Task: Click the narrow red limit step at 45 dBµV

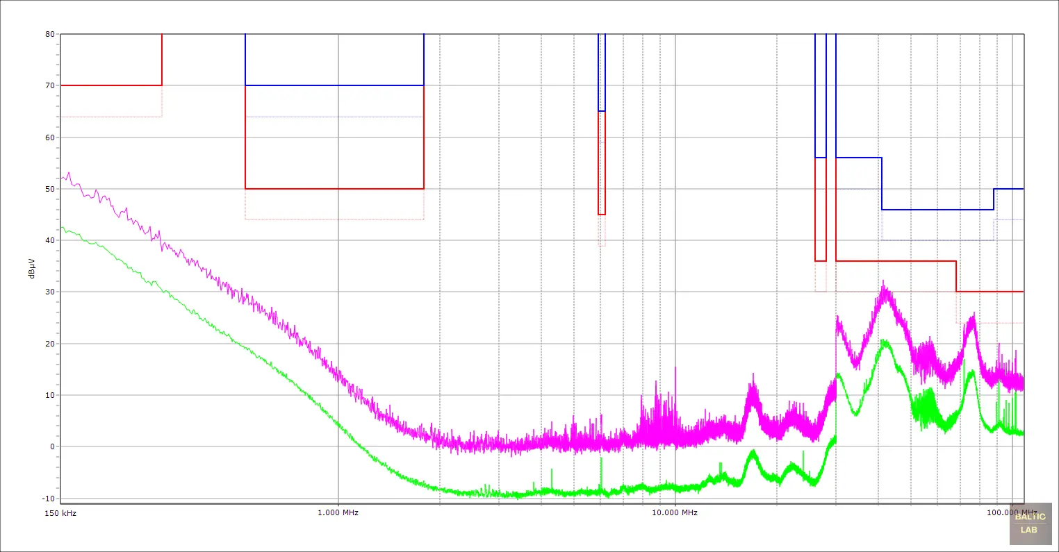Action: coord(602,215)
